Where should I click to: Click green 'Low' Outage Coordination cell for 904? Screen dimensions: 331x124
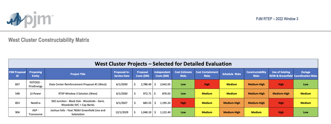pyautogui.click(x=306, y=112)
